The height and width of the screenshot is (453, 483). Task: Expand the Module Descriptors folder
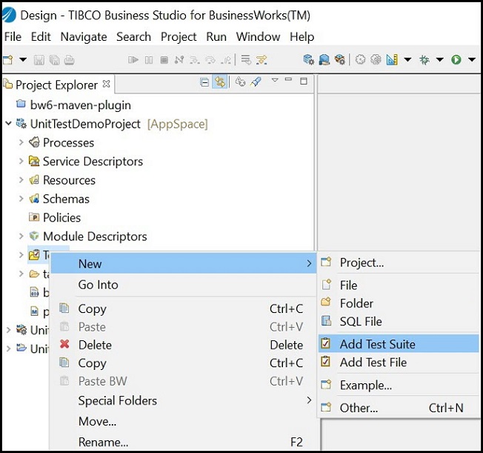21,237
